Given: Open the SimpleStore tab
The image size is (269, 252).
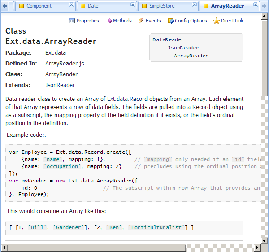Looking at the screenshot, I should [x=163, y=6].
